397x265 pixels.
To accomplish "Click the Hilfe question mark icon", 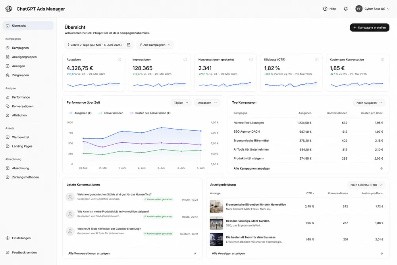I will (x=325, y=9).
